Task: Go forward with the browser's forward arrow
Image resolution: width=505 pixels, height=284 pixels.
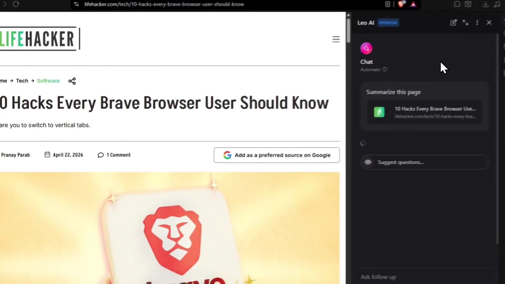Action: point(5,4)
